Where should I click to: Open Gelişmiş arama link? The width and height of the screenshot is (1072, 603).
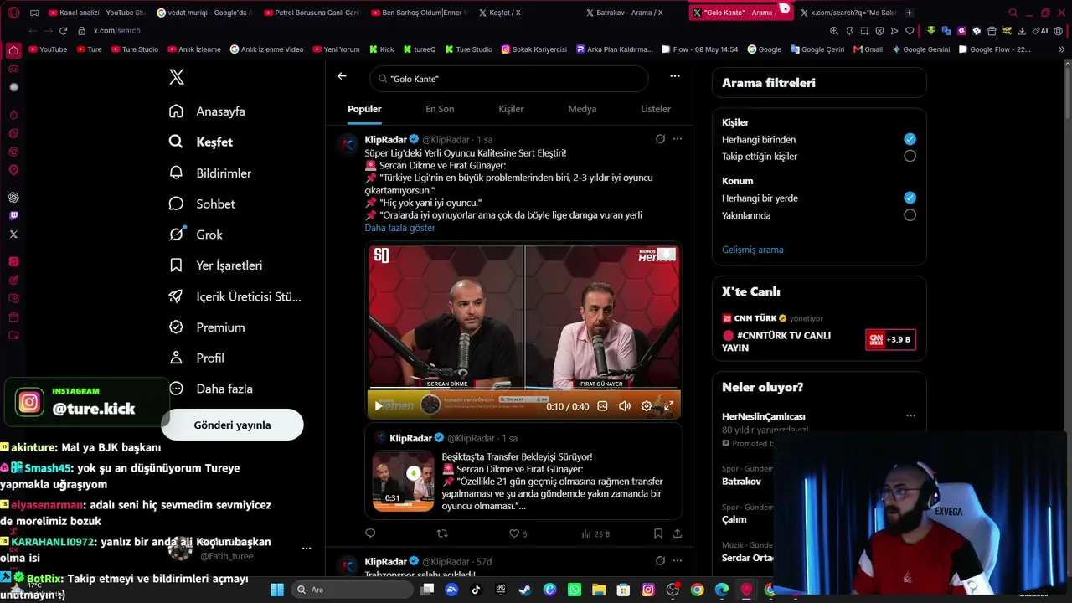[x=753, y=250]
